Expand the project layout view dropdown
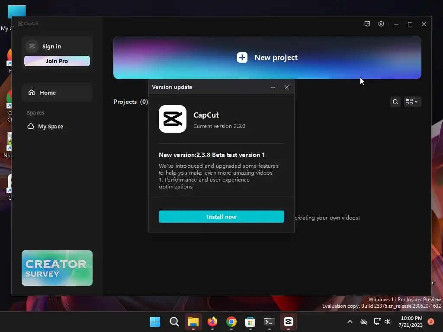This screenshot has width=443, height=332. coord(412,102)
